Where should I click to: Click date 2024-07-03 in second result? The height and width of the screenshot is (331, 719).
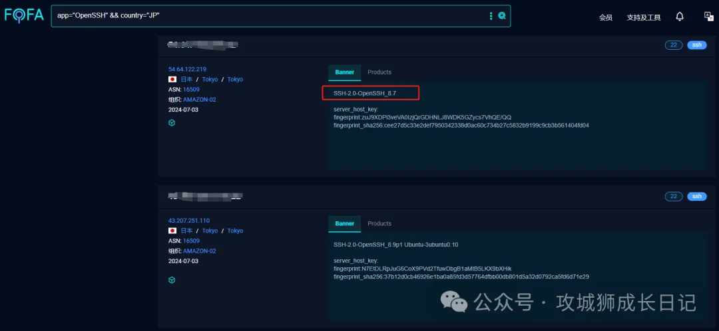pyautogui.click(x=184, y=261)
